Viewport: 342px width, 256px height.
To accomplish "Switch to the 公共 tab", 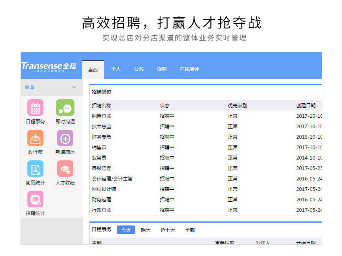I will (139, 69).
